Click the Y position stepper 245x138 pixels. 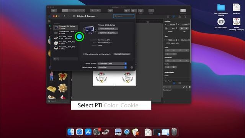tap(189, 25)
